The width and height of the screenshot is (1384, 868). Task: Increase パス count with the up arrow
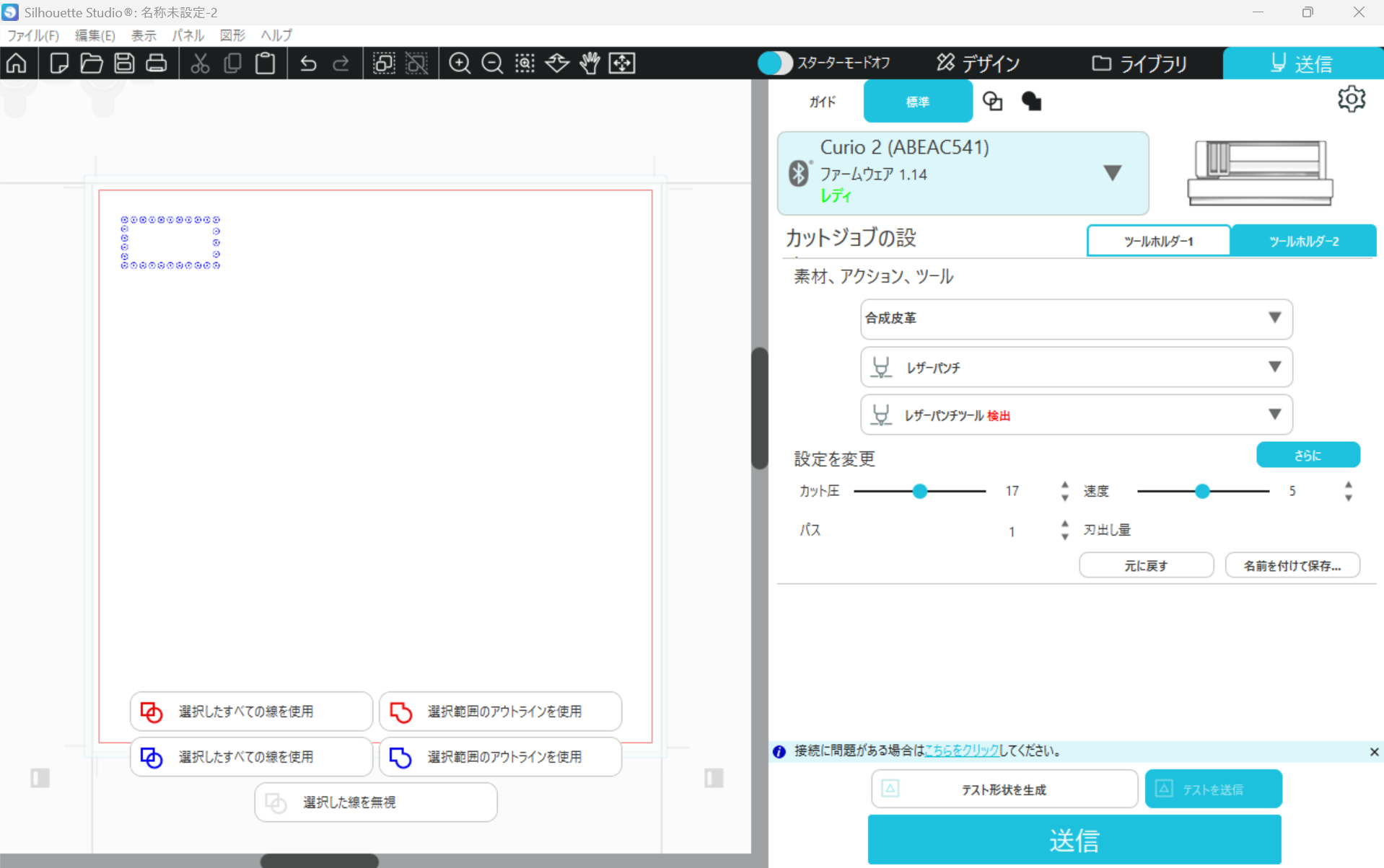(1065, 524)
